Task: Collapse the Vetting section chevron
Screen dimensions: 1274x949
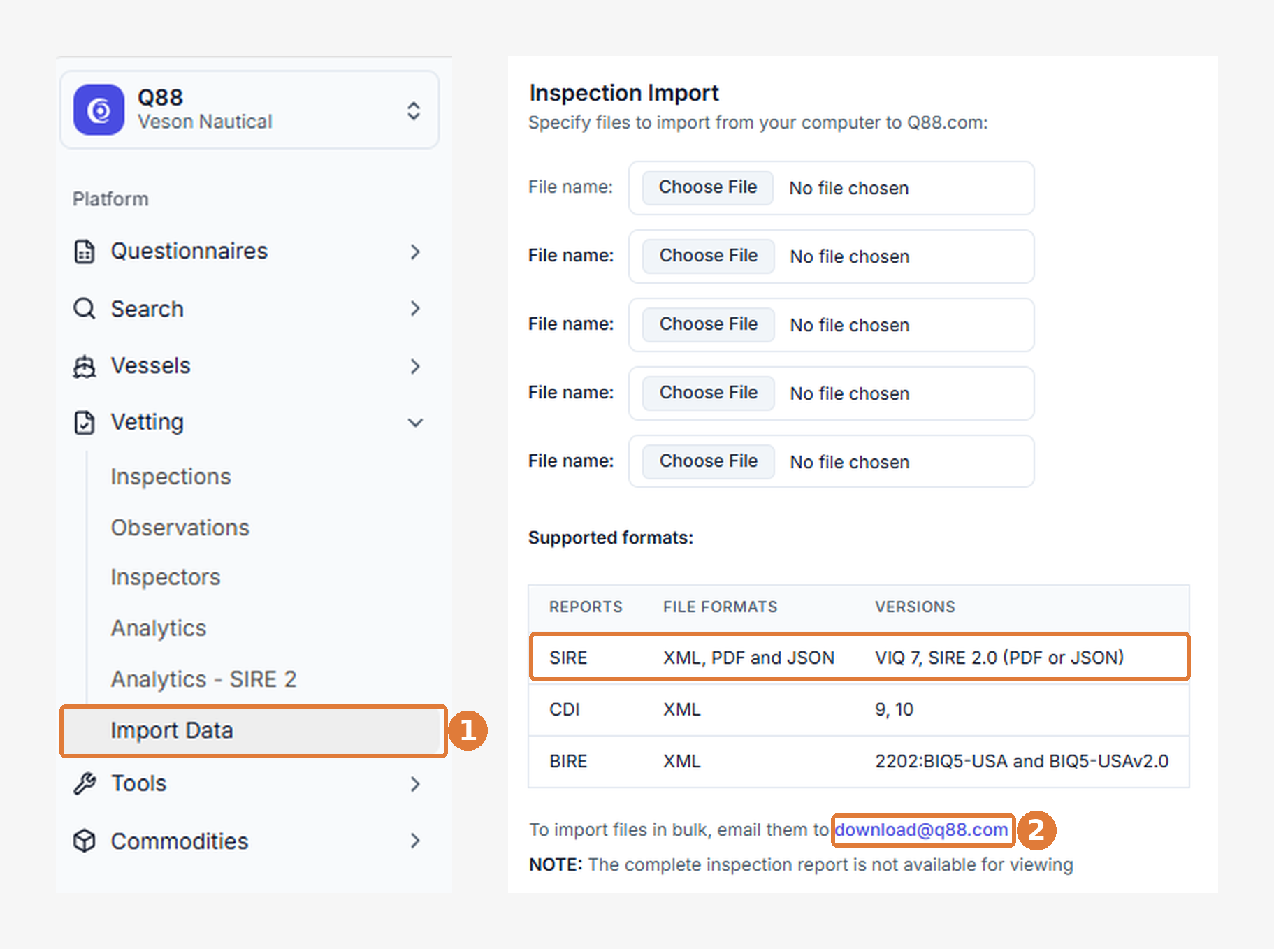Action: (x=415, y=423)
